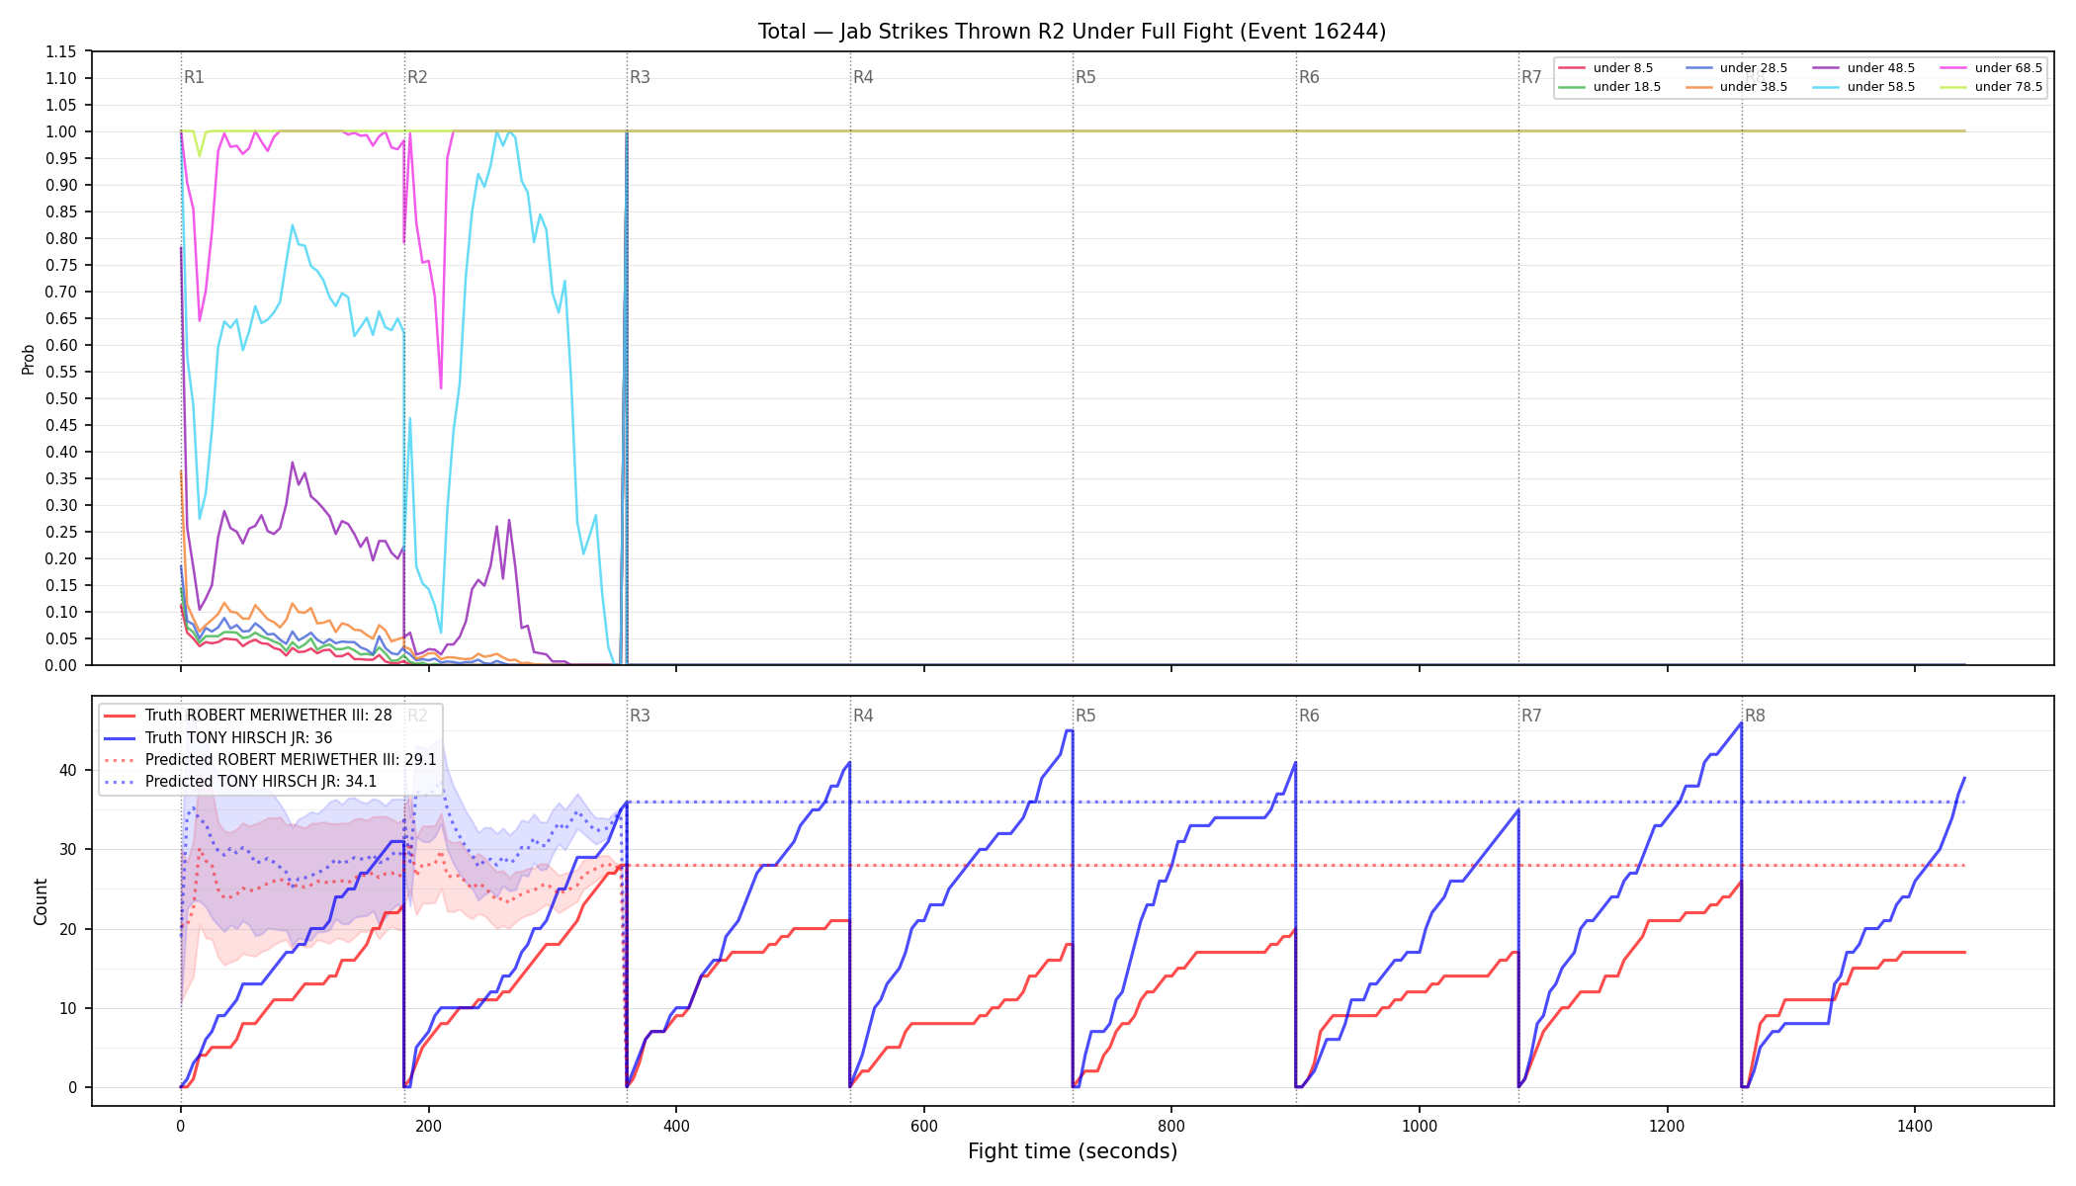2076x1186 pixels.
Task: Click the 30 tick on the Count axis
Action: point(69,849)
